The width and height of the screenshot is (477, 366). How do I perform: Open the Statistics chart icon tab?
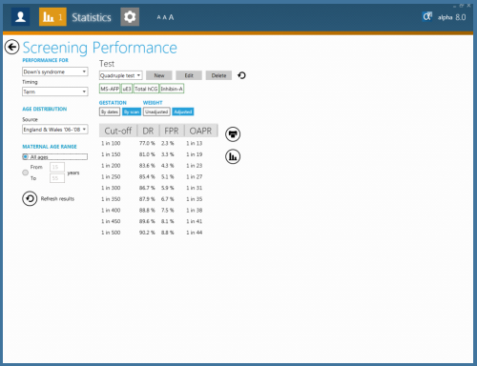[52, 17]
